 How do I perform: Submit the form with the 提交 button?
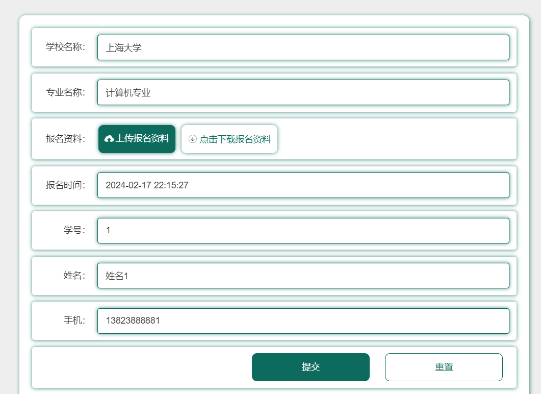311,366
